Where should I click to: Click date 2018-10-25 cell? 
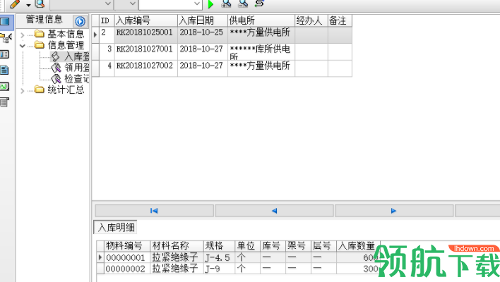203,35
